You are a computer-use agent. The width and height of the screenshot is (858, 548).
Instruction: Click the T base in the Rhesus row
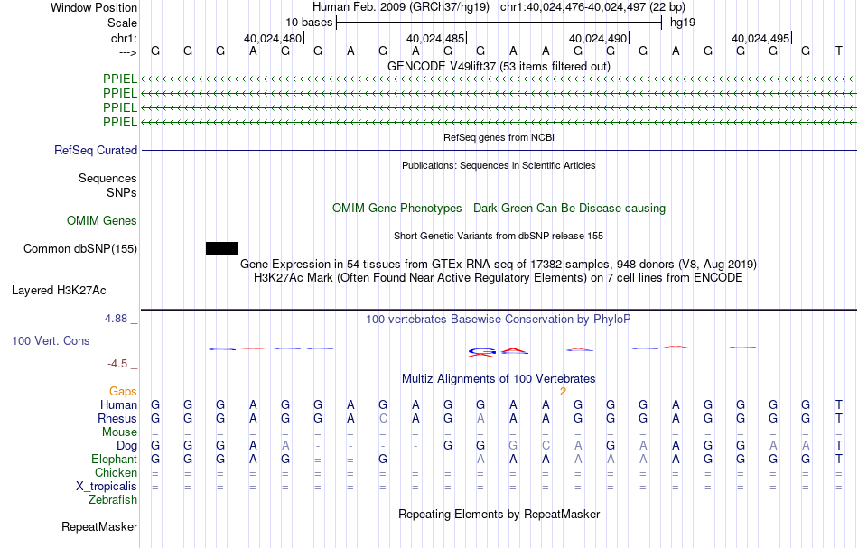pos(838,418)
